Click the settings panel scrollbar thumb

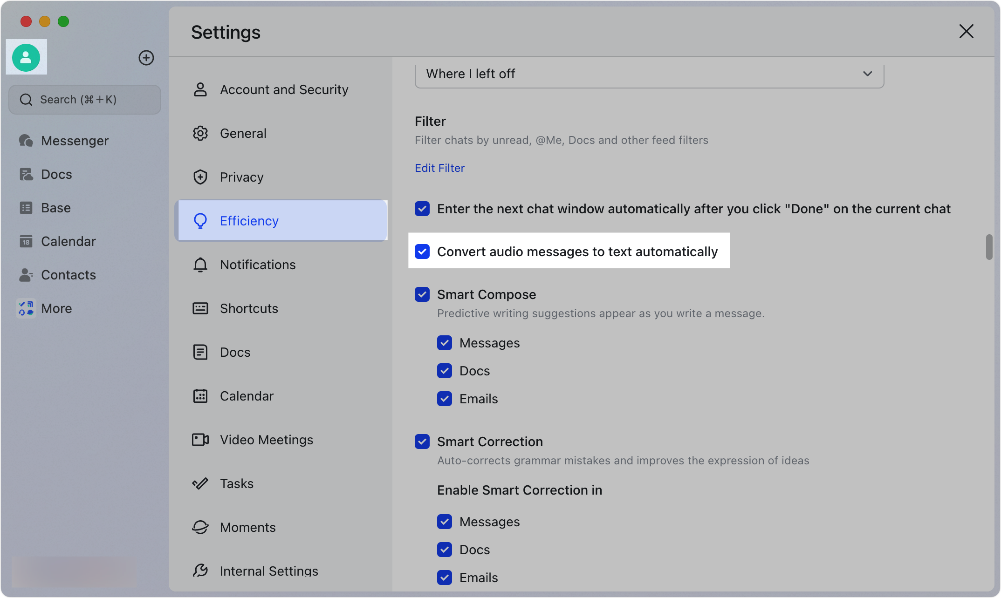pyautogui.click(x=989, y=247)
